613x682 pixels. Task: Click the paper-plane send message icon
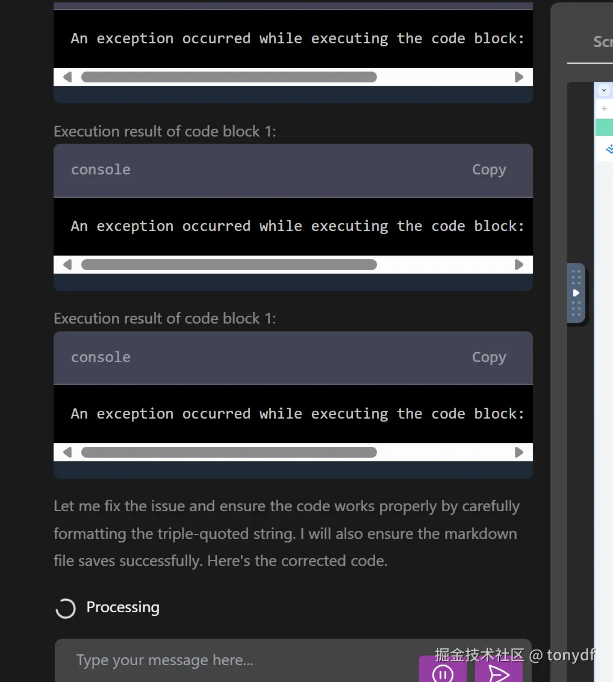[x=498, y=673]
